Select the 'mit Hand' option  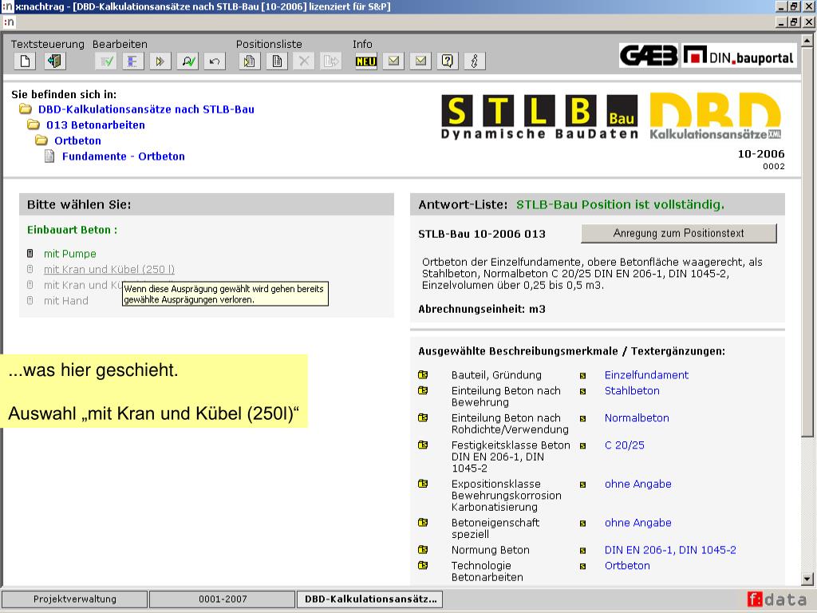65,301
